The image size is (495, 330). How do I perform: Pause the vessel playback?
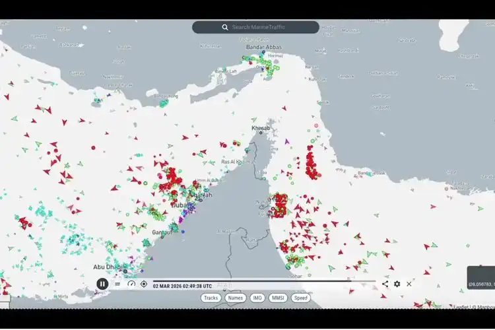[102, 284]
